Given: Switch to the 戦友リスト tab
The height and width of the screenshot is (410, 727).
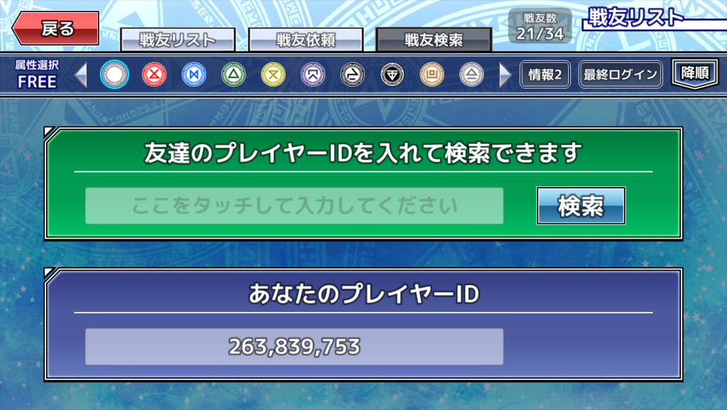Looking at the screenshot, I should point(178,40).
